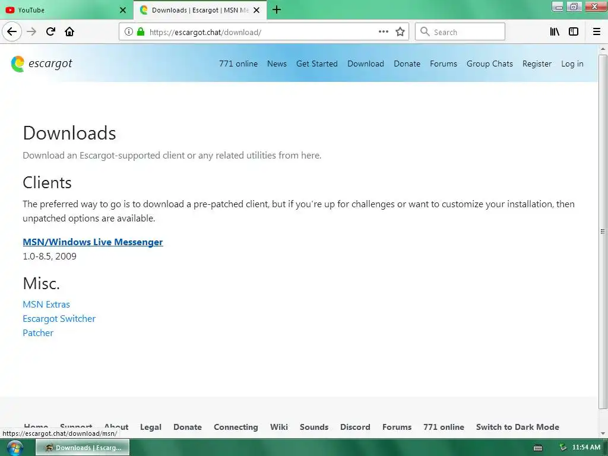Click 771 online in the footer
Viewport: 608px width, 456px height.
pos(444,427)
